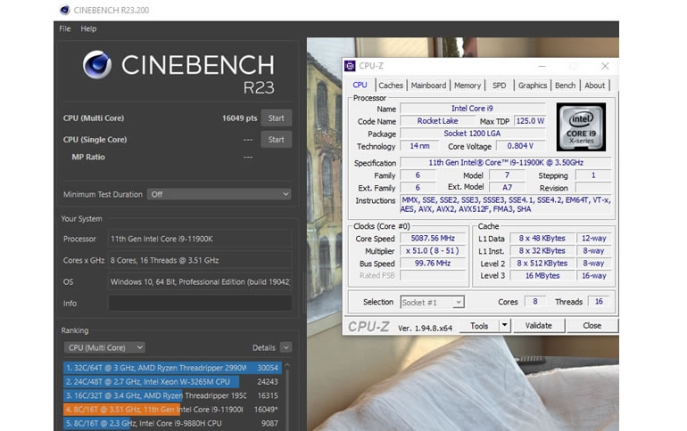Open the File menu in Cinebench
The height and width of the screenshot is (431, 687).
click(65, 28)
